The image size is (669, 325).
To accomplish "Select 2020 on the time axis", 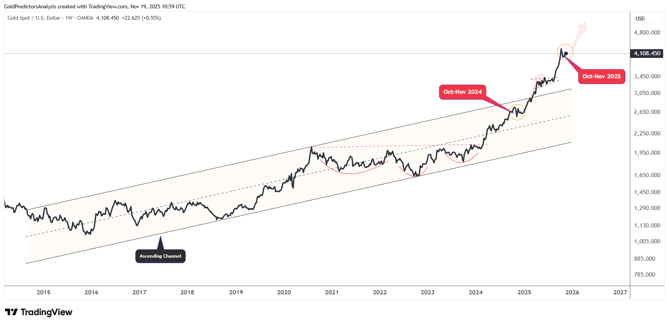I will click(284, 292).
